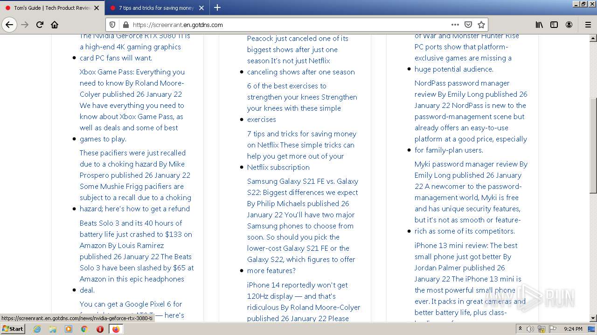This screenshot has width=597, height=335.
Task: Open the Firefox hamburger menu
Action: tap(588, 25)
